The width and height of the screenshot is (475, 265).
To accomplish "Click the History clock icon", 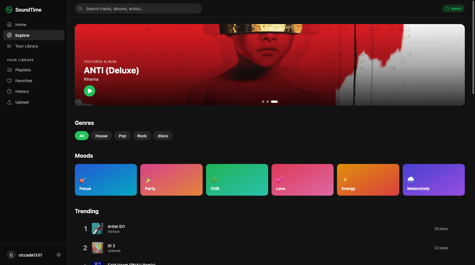I will tap(9, 91).
